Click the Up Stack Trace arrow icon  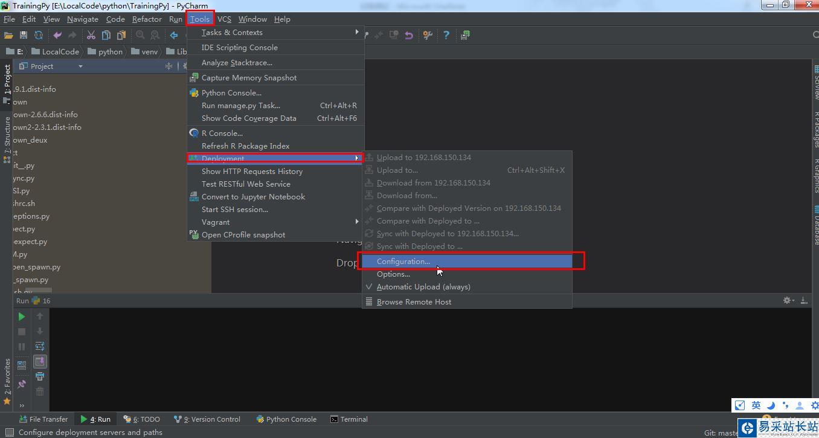point(40,316)
